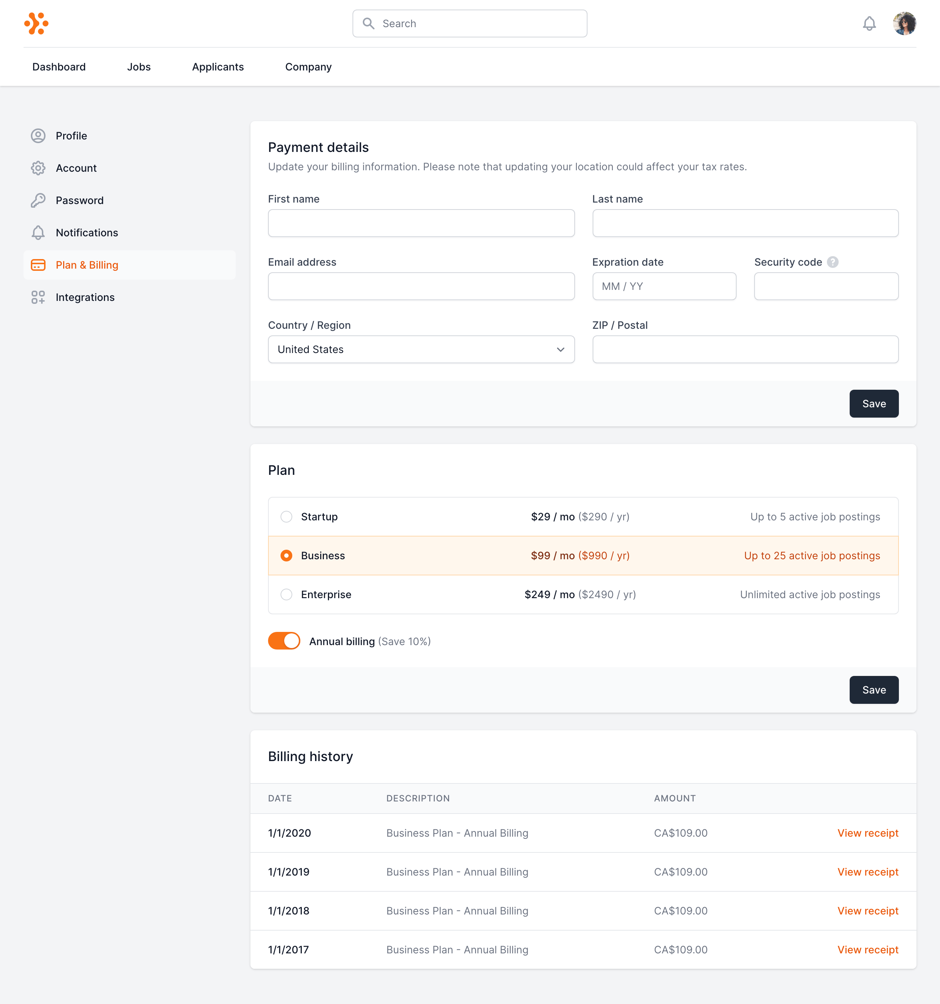940x1004 pixels.
Task: Open Notifications in the settings sidebar
Action: pyautogui.click(x=86, y=233)
